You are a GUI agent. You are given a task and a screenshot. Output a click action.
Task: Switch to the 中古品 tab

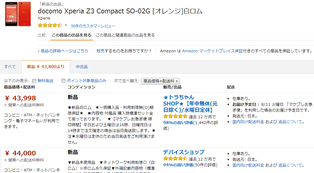tap(82, 67)
